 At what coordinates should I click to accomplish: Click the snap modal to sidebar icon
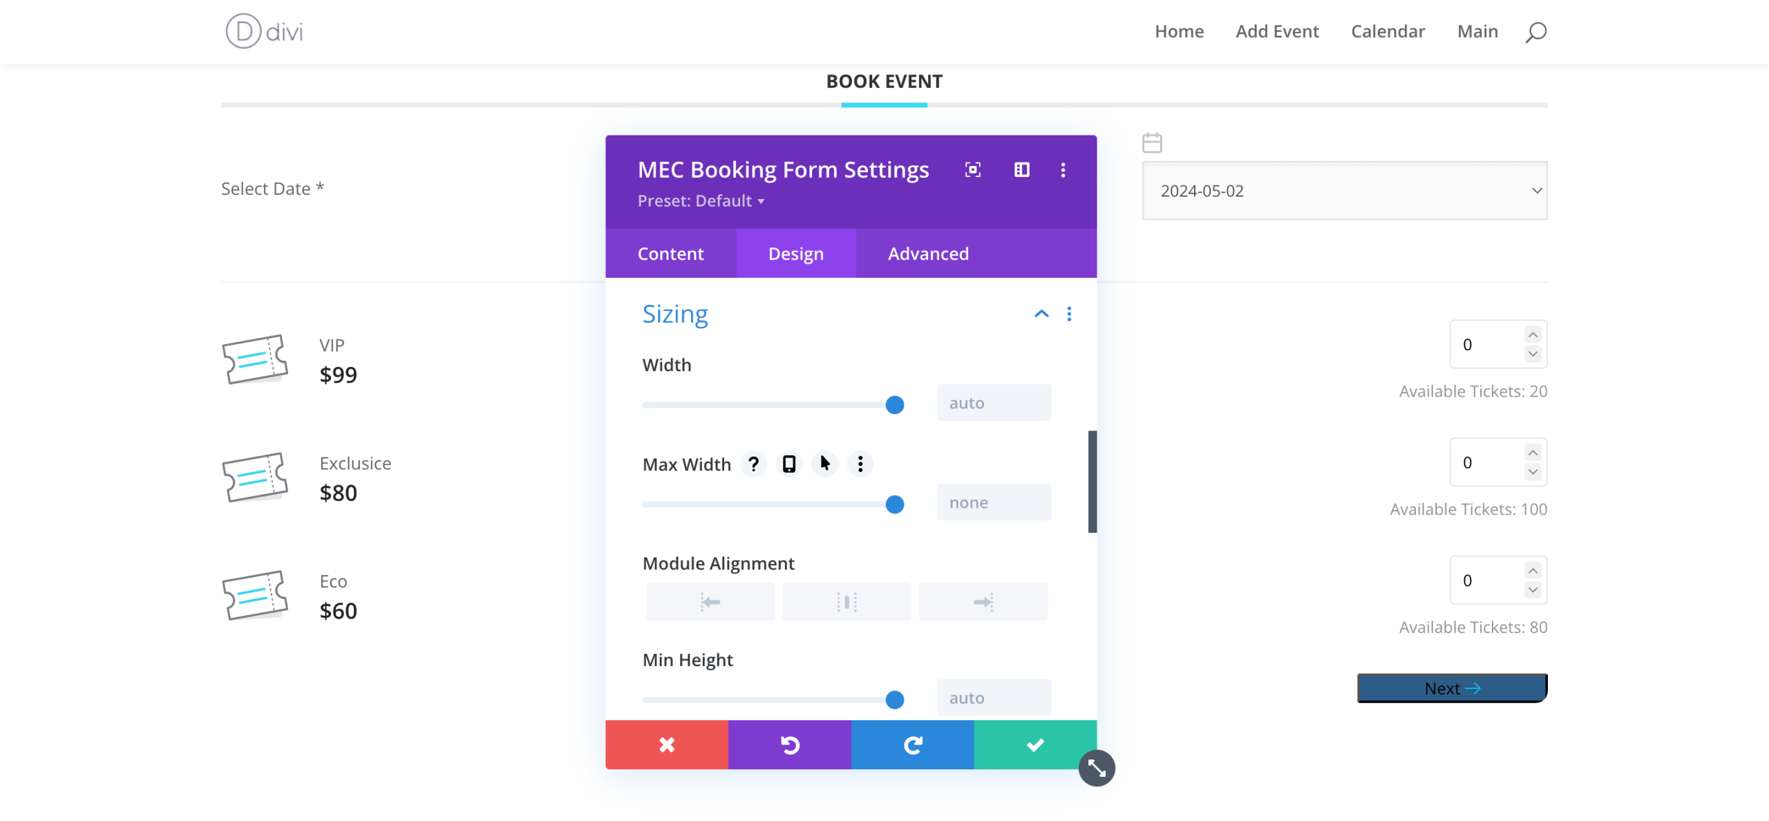1021,170
